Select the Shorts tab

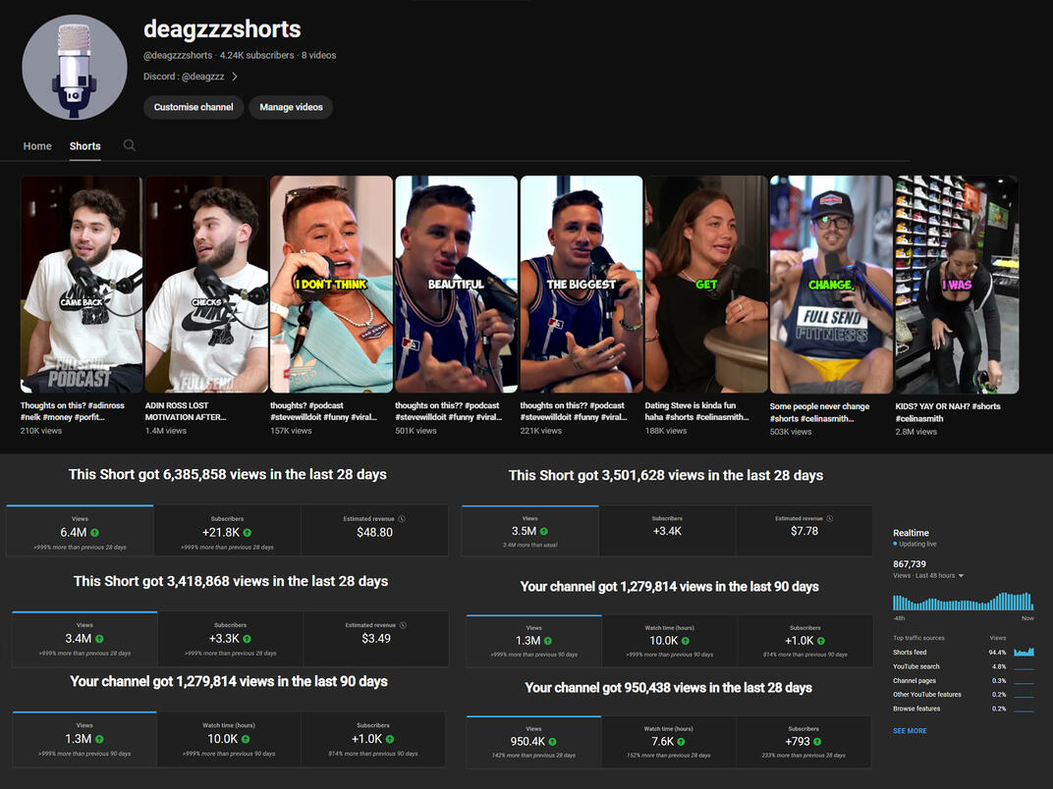click(84, 146)
